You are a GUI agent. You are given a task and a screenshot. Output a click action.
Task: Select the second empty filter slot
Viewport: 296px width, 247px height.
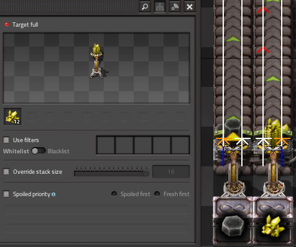click(x=124, y=145)
